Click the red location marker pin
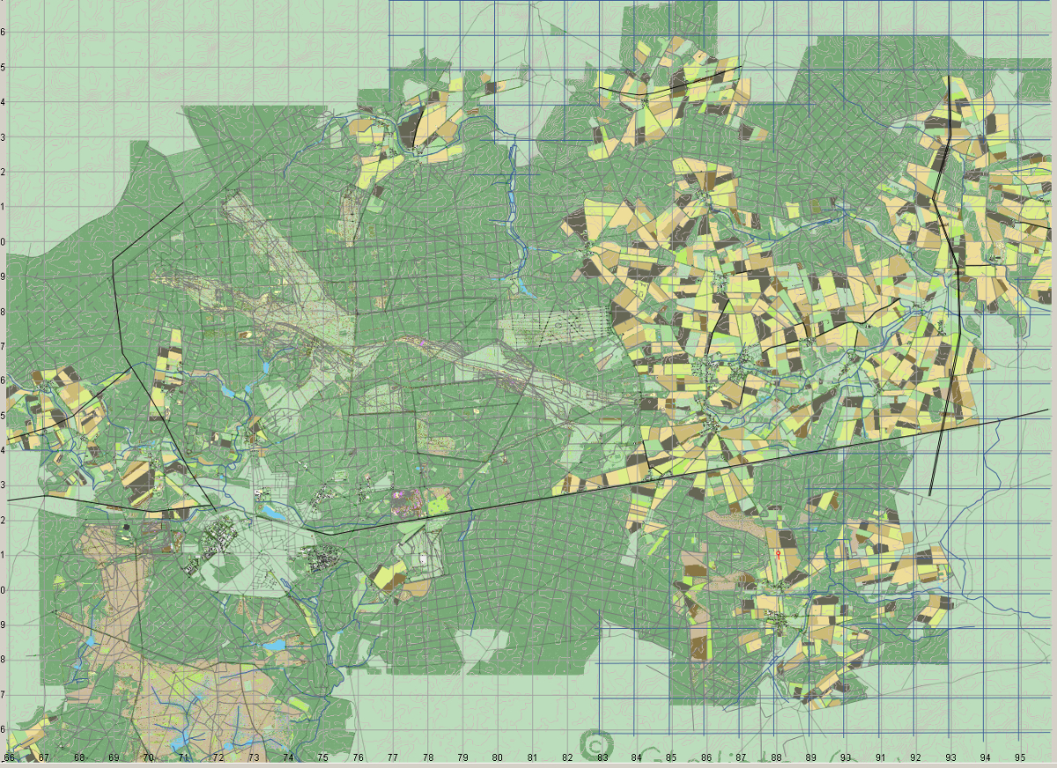1057x768 pixels. 780,556
